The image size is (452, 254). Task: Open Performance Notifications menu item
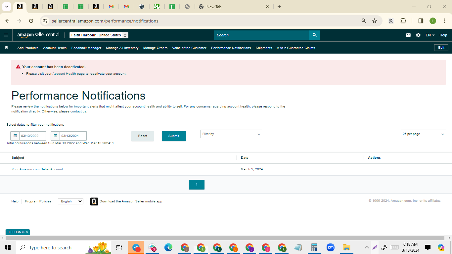click(x=231, y=48)
